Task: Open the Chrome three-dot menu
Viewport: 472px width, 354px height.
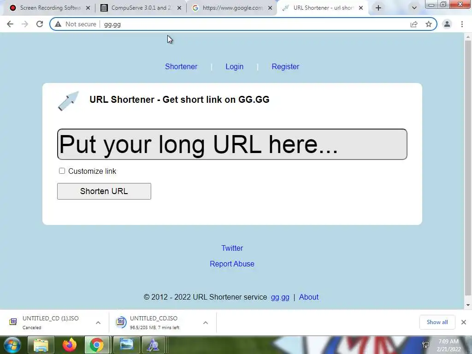Action: (462, 24)
